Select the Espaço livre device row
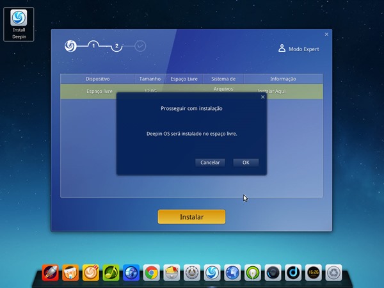The image size is (384, 288). [191, 91]
